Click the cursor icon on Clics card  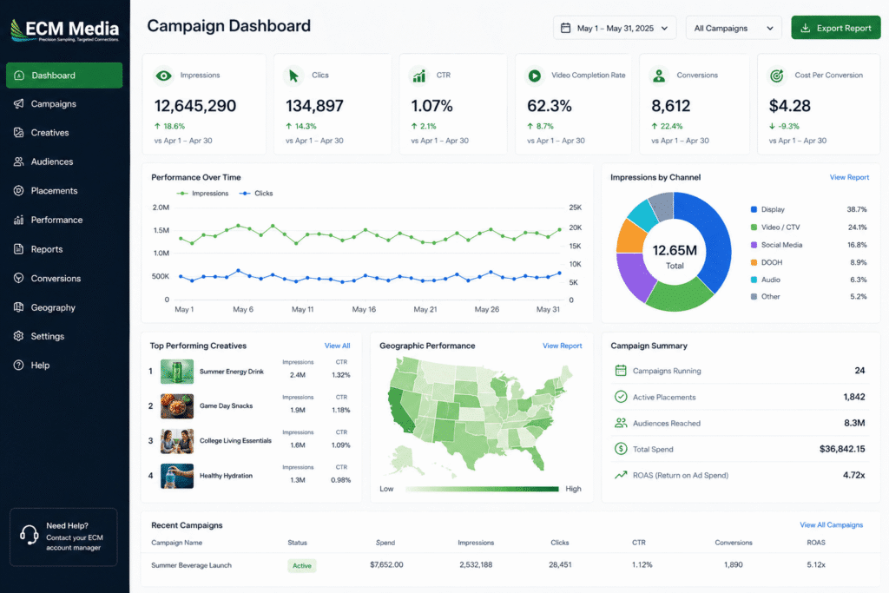293,76
